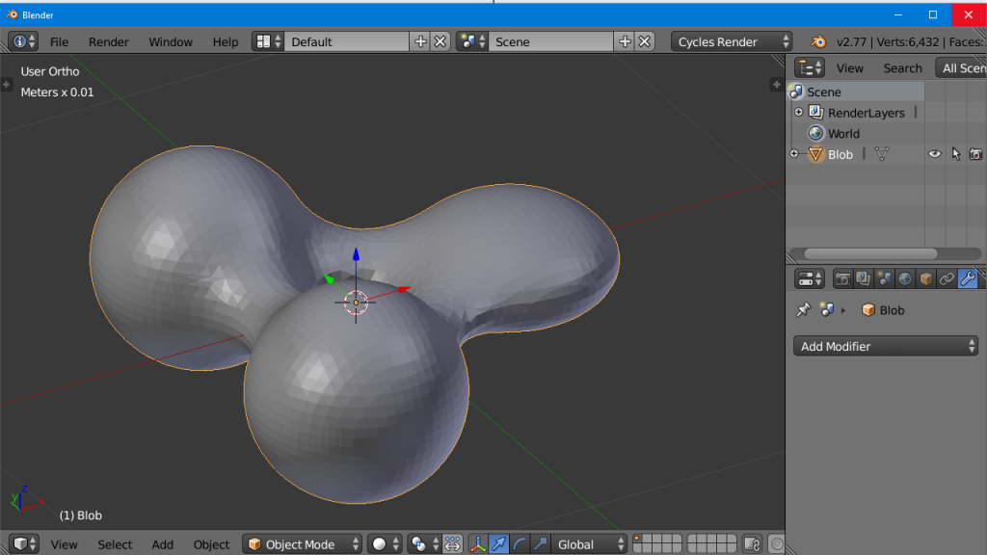Disable Blob rendering via the camera toggle
Image resolution: width=987 pixels, height=555 pixels.
click(976, 153)
